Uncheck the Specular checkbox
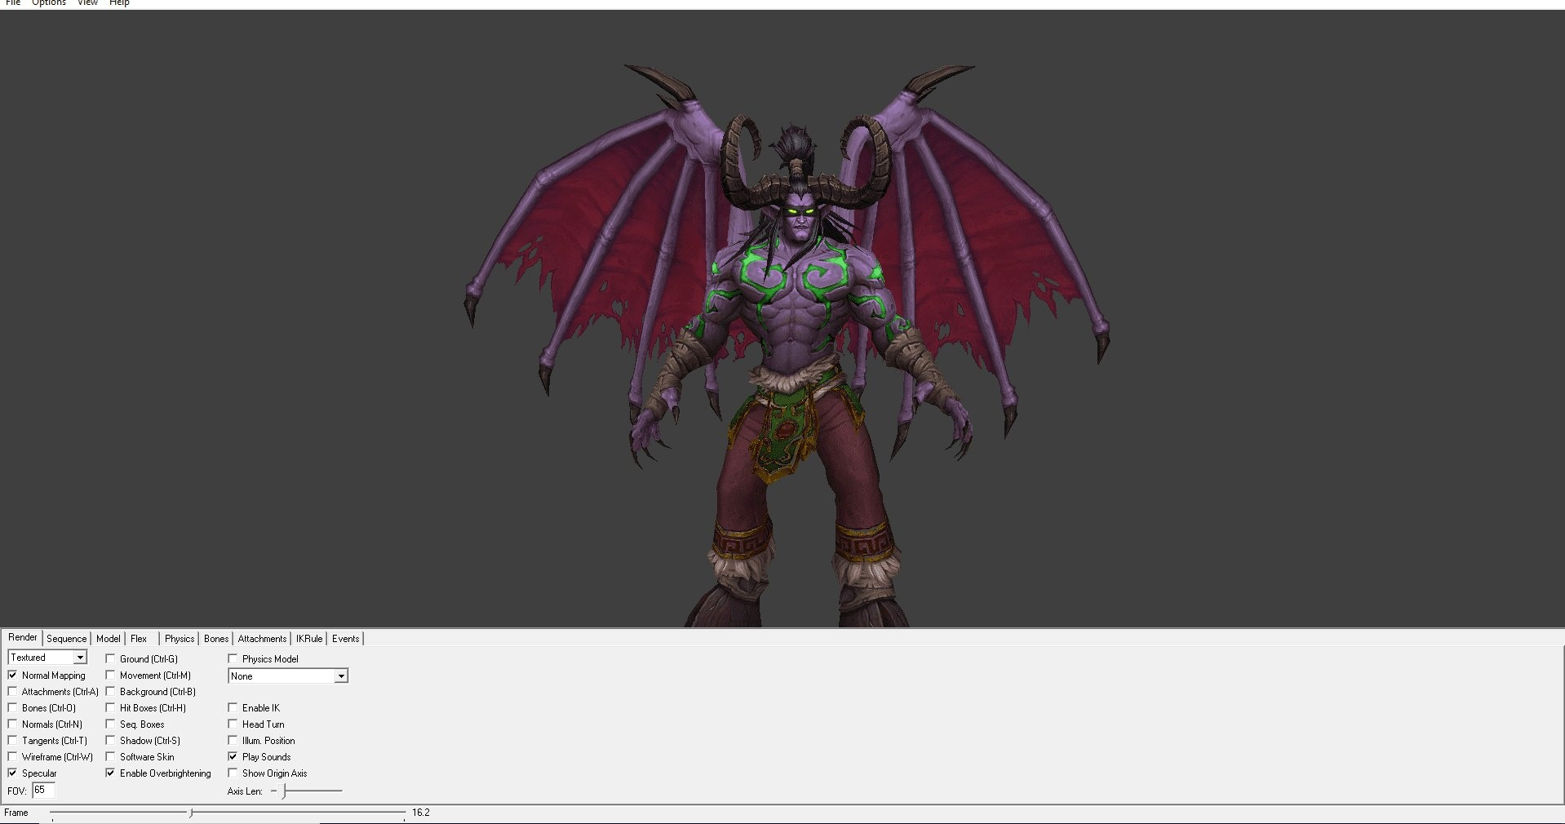The height and width of the screenshot is (824, 1565). point(12,773)
